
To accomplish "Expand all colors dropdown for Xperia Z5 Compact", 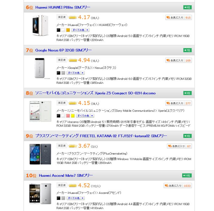I will pos(85,116).
